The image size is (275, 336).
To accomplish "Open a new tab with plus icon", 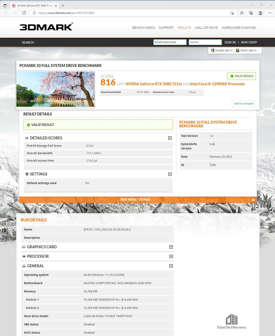I will pyautogui.click(x=63, y=5).
